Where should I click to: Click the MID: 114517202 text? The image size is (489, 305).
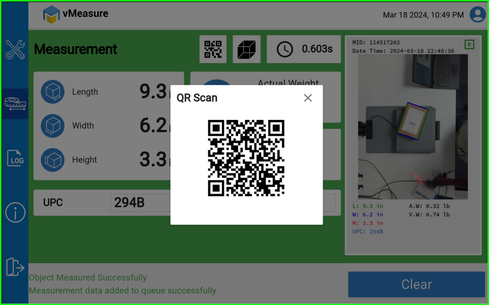(x=376, y=43)
